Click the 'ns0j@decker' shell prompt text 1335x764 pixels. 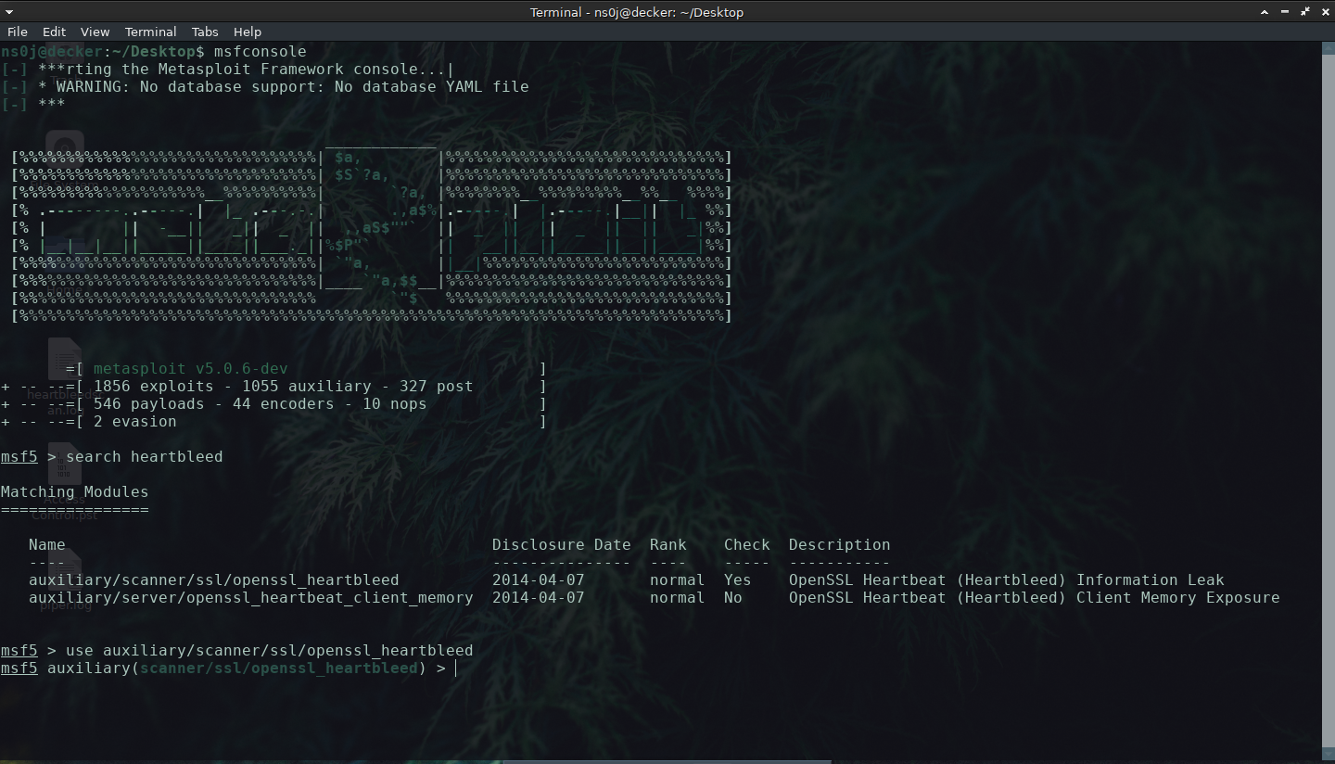[51, 51]
